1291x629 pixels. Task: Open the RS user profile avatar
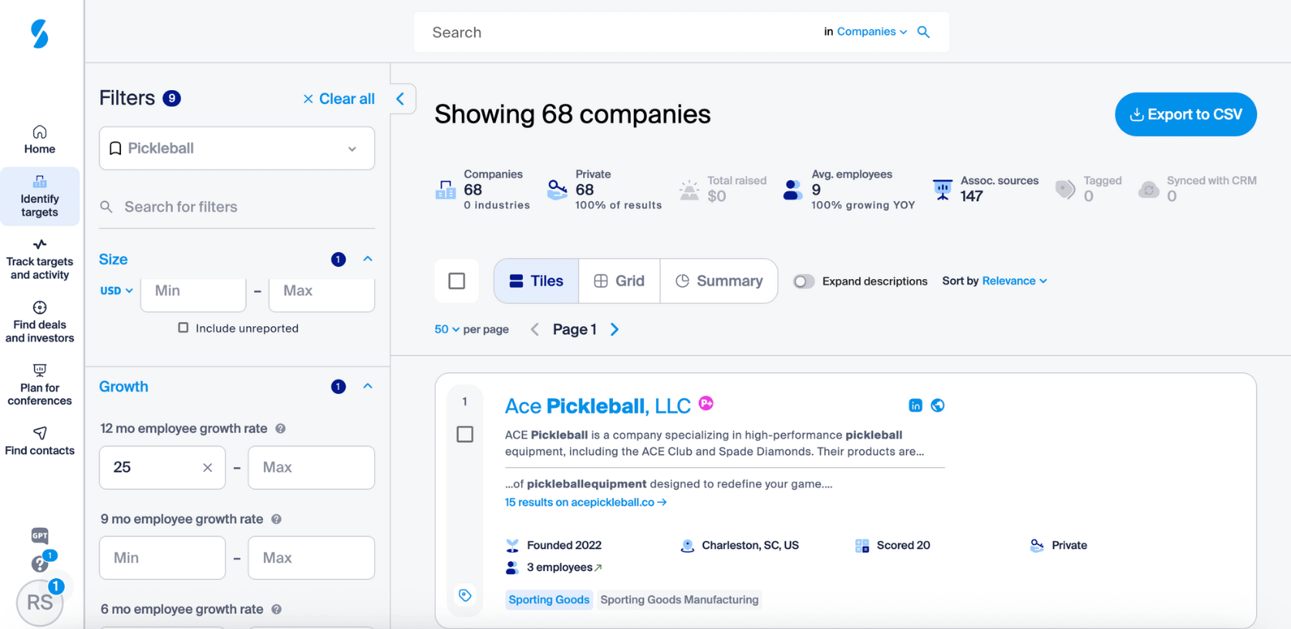pyautogui.click(x=39, y=603)
